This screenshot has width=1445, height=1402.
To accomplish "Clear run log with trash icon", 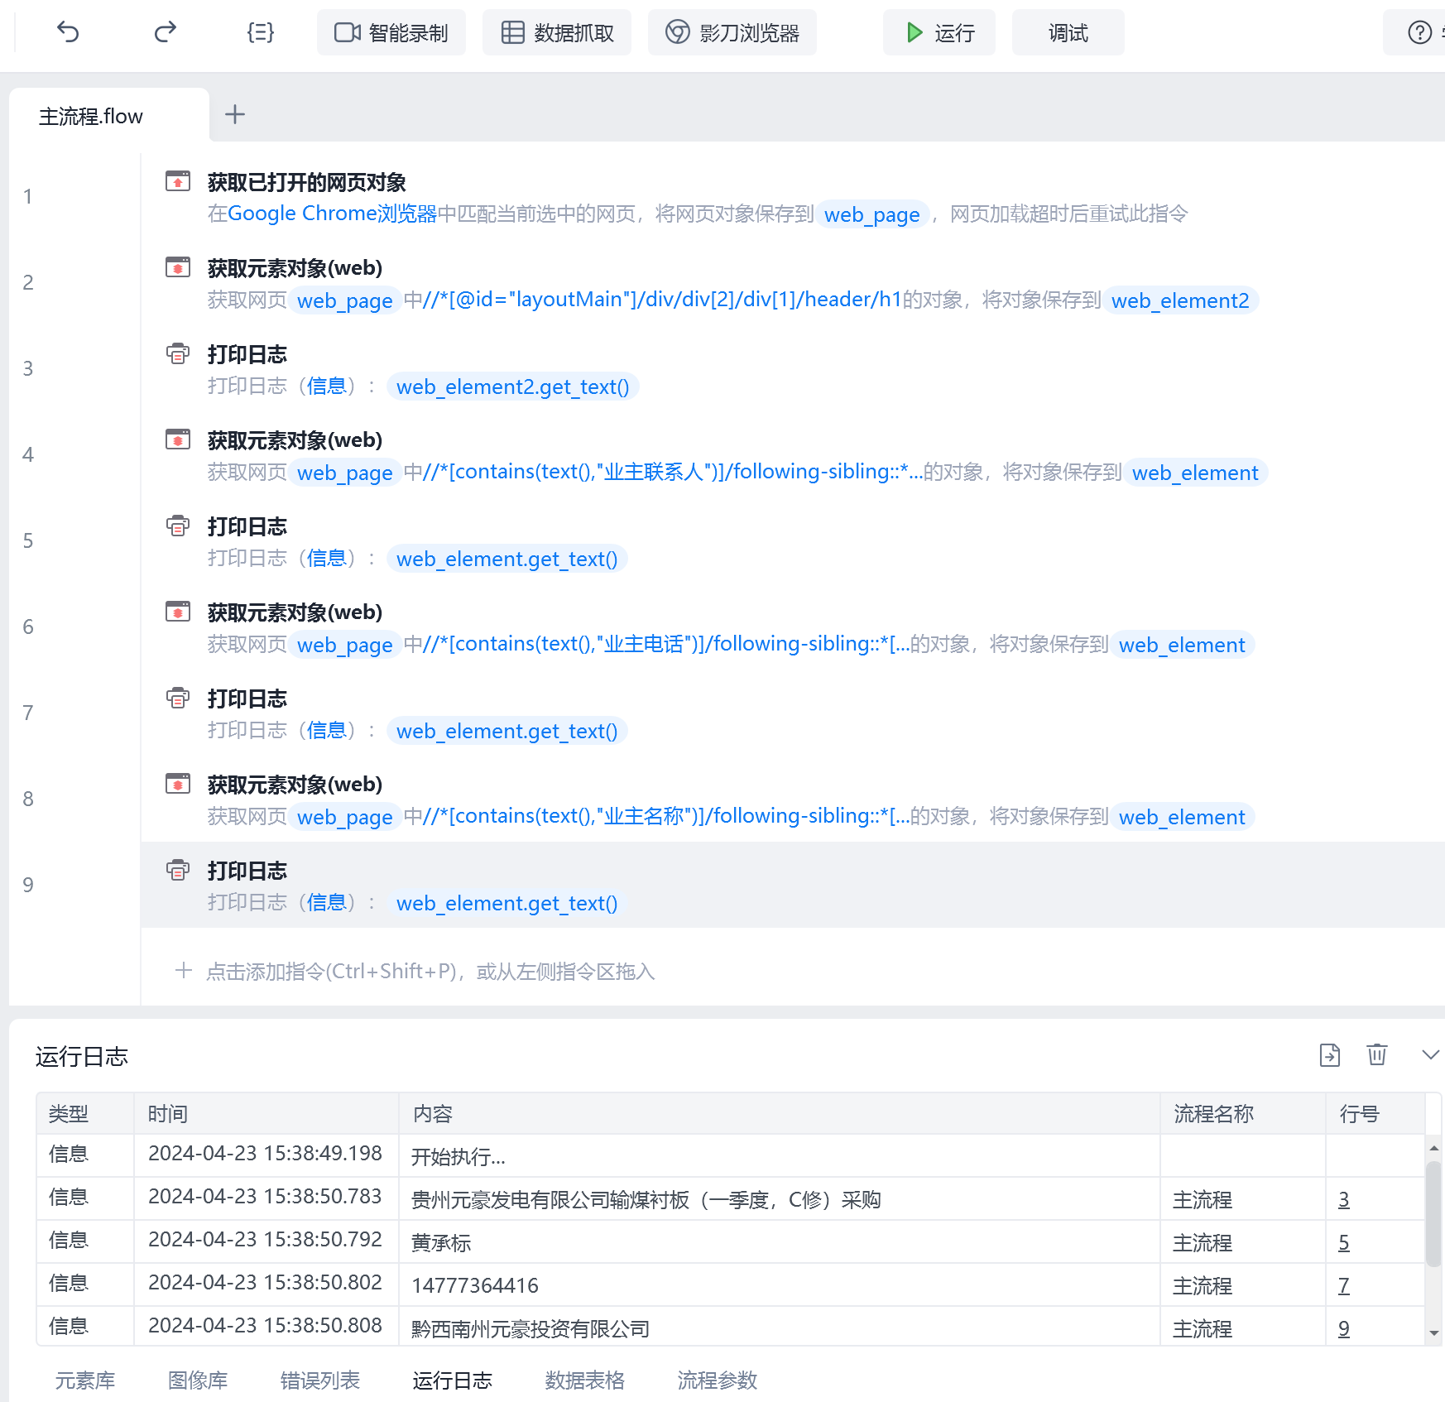I will pyautogui.click(x=1376, y=1055).
